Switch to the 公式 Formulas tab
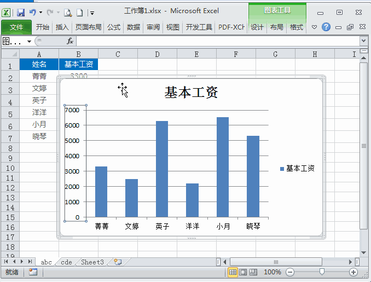The height and width of the screenshot is (282, 371). click(114, 27)
